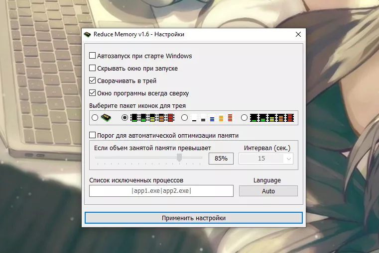Viewport: 379px width, 253px height.
Task: Click the 85% threshold value field
Action: (x=221, y=159)
